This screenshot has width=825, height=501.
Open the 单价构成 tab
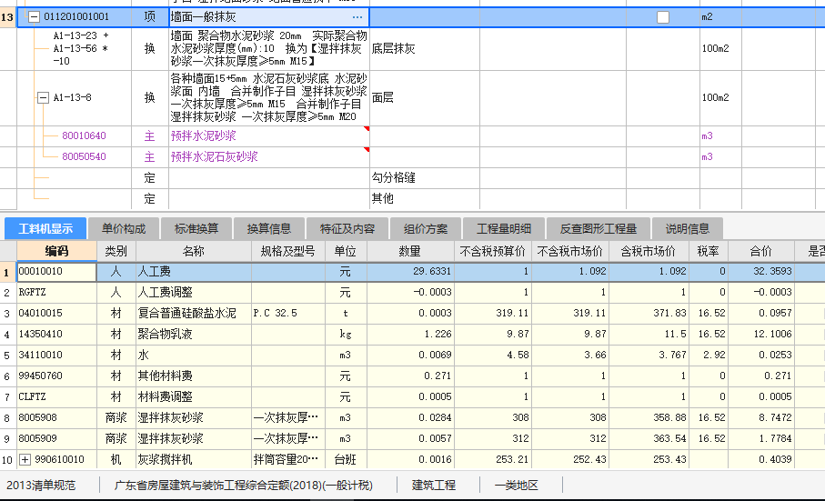click(124, 229)
